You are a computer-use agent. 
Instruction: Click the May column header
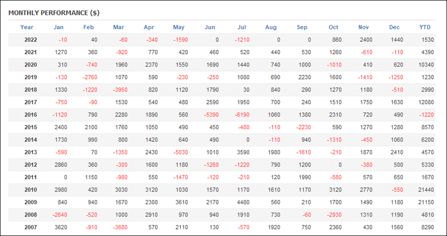coord(179,27)
